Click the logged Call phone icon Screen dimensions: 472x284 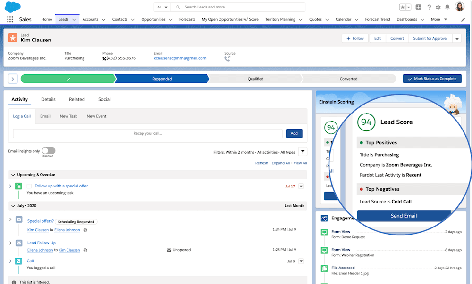point(18,261)
